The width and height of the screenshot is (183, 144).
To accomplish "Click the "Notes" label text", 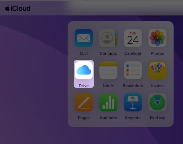I will coord(108,86).
